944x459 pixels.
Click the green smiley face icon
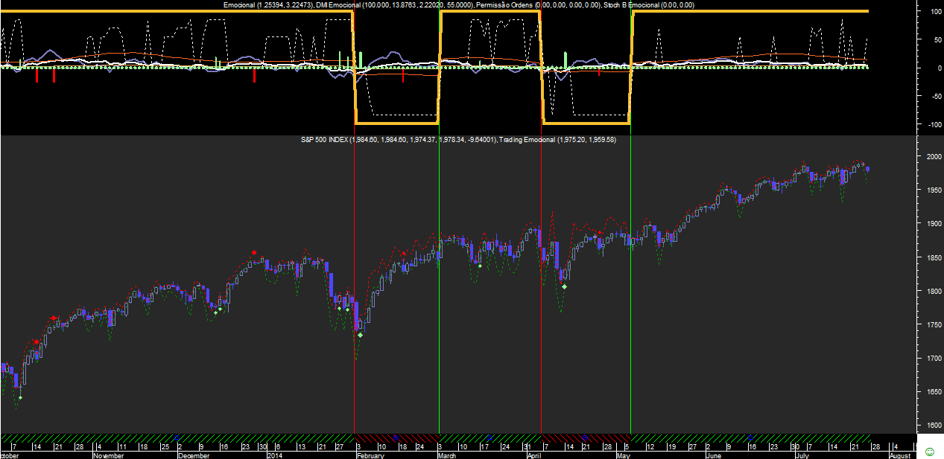929,452
